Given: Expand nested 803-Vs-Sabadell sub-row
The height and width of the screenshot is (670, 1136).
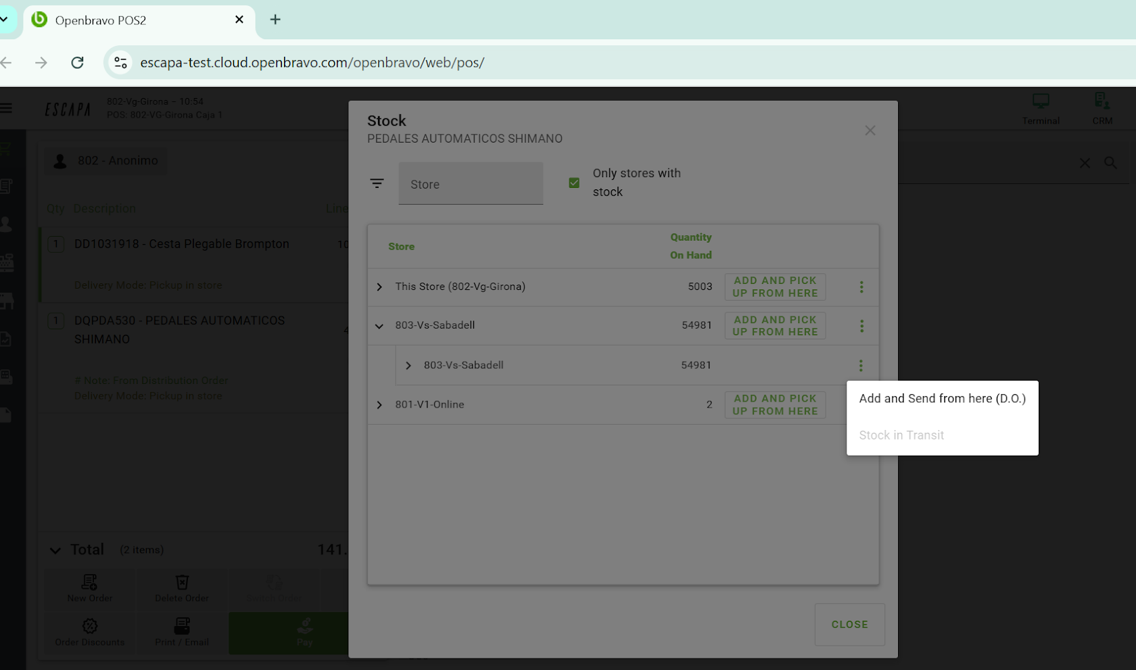Looking at the screenshot, I should [x=408, y=366].
